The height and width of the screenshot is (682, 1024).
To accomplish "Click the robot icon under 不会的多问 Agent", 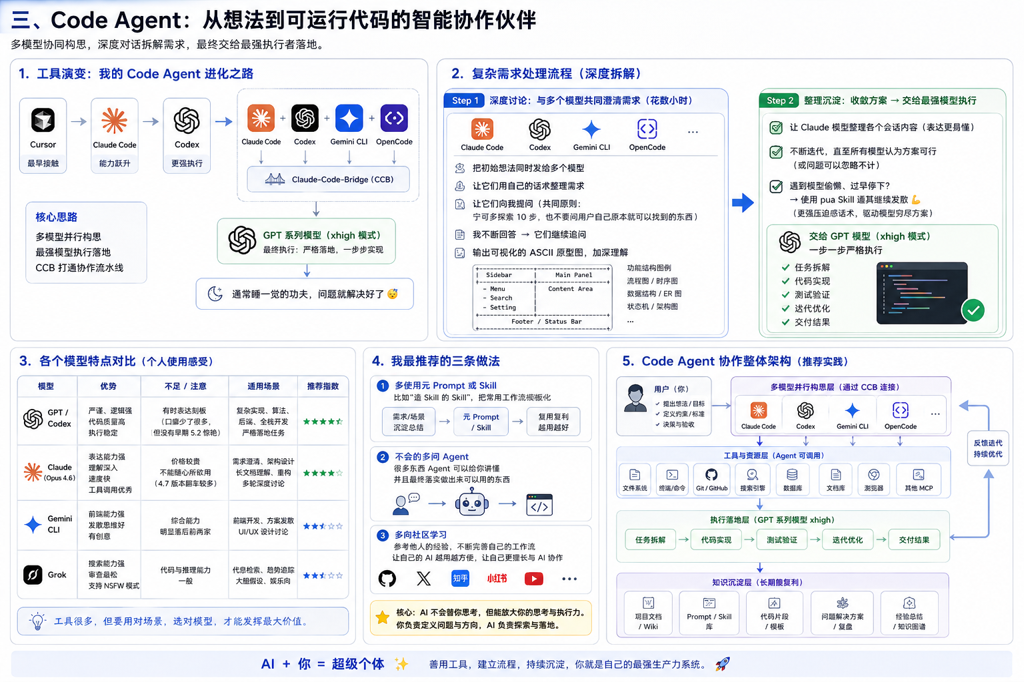I will point(472,503).
